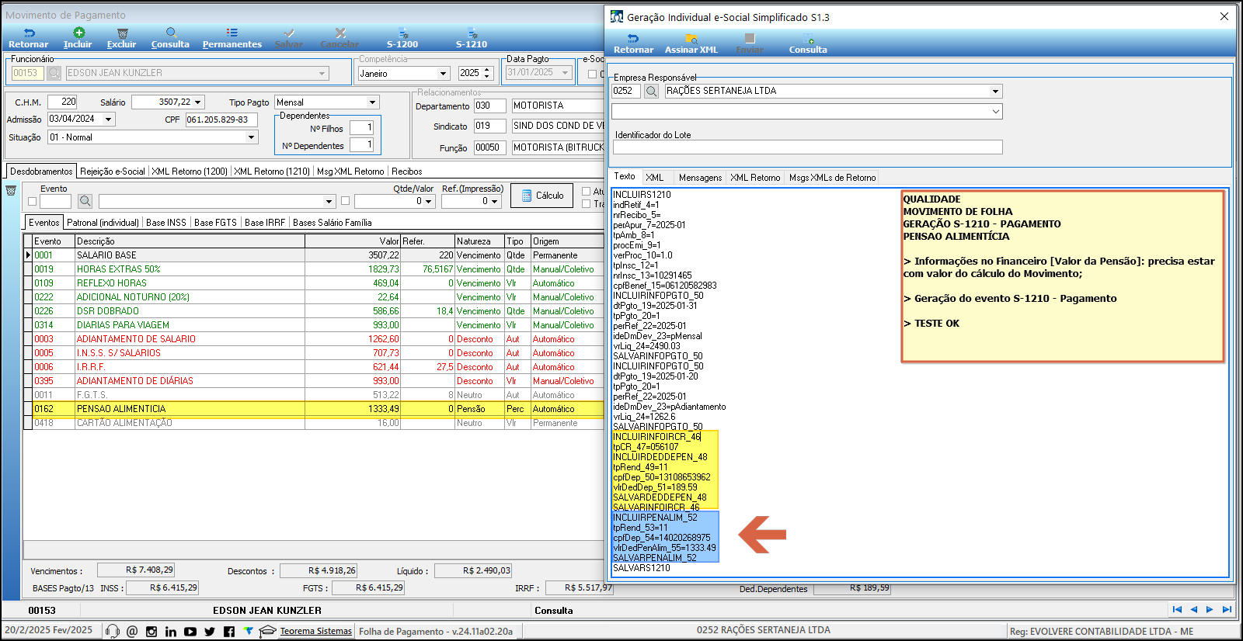Viewport: 1243px width, 641px height.
Task: Click the Assinar XML icon
Action: coord(691,38)
